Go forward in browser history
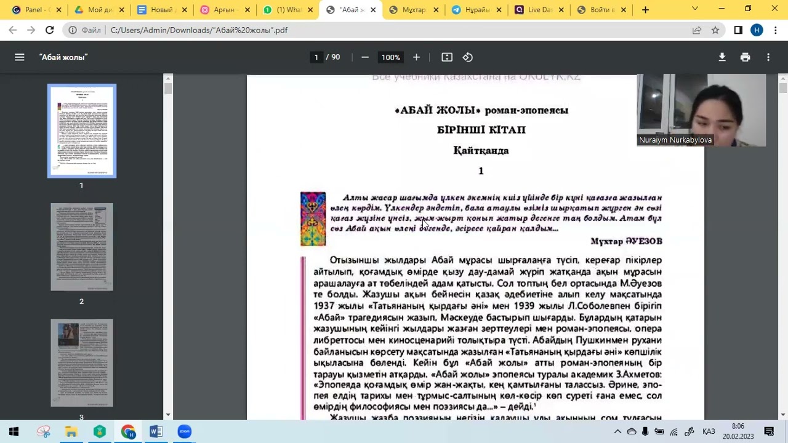The image size is (788, 443). pyautogui.click(x=31, y=30)
